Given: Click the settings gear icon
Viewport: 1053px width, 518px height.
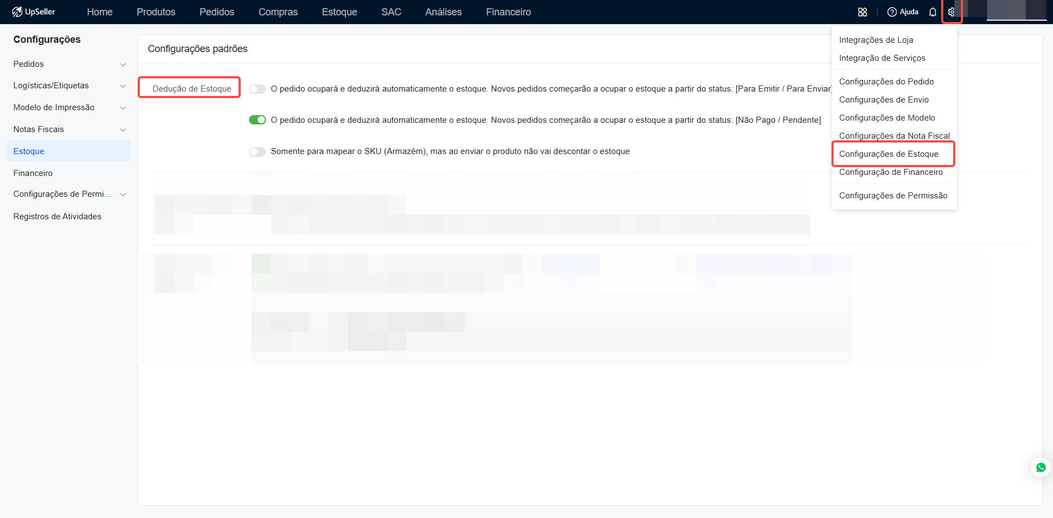Looking at the screenshot, I should tap(952, 12).
